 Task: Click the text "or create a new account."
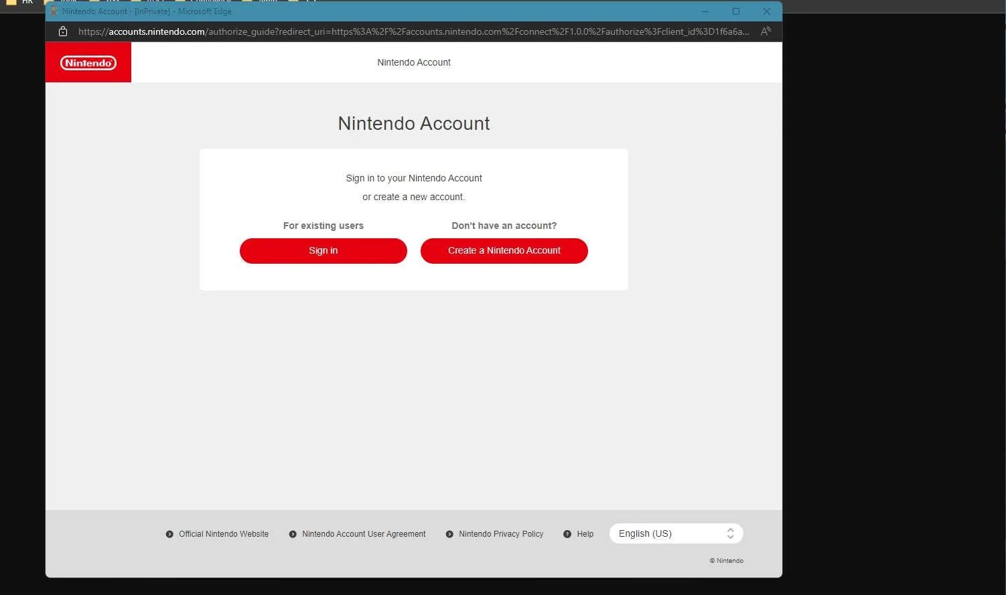pos(414,197)
